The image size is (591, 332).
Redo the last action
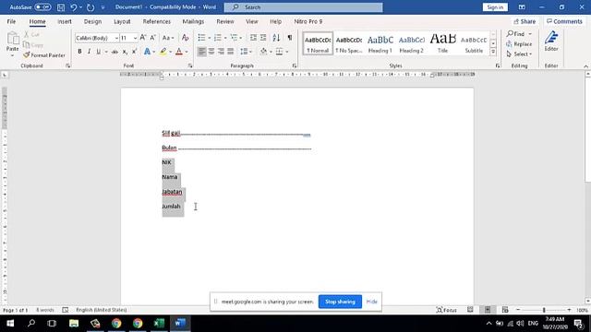90,7
